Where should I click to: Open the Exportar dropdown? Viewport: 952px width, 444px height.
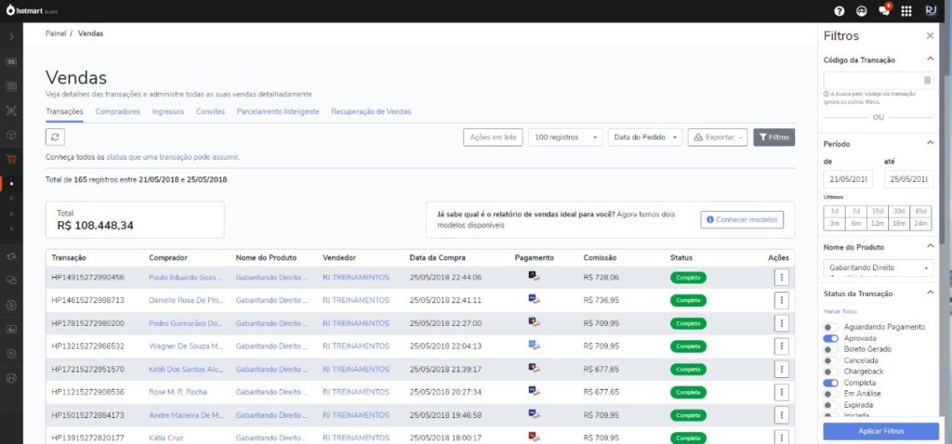click(717, 137)
